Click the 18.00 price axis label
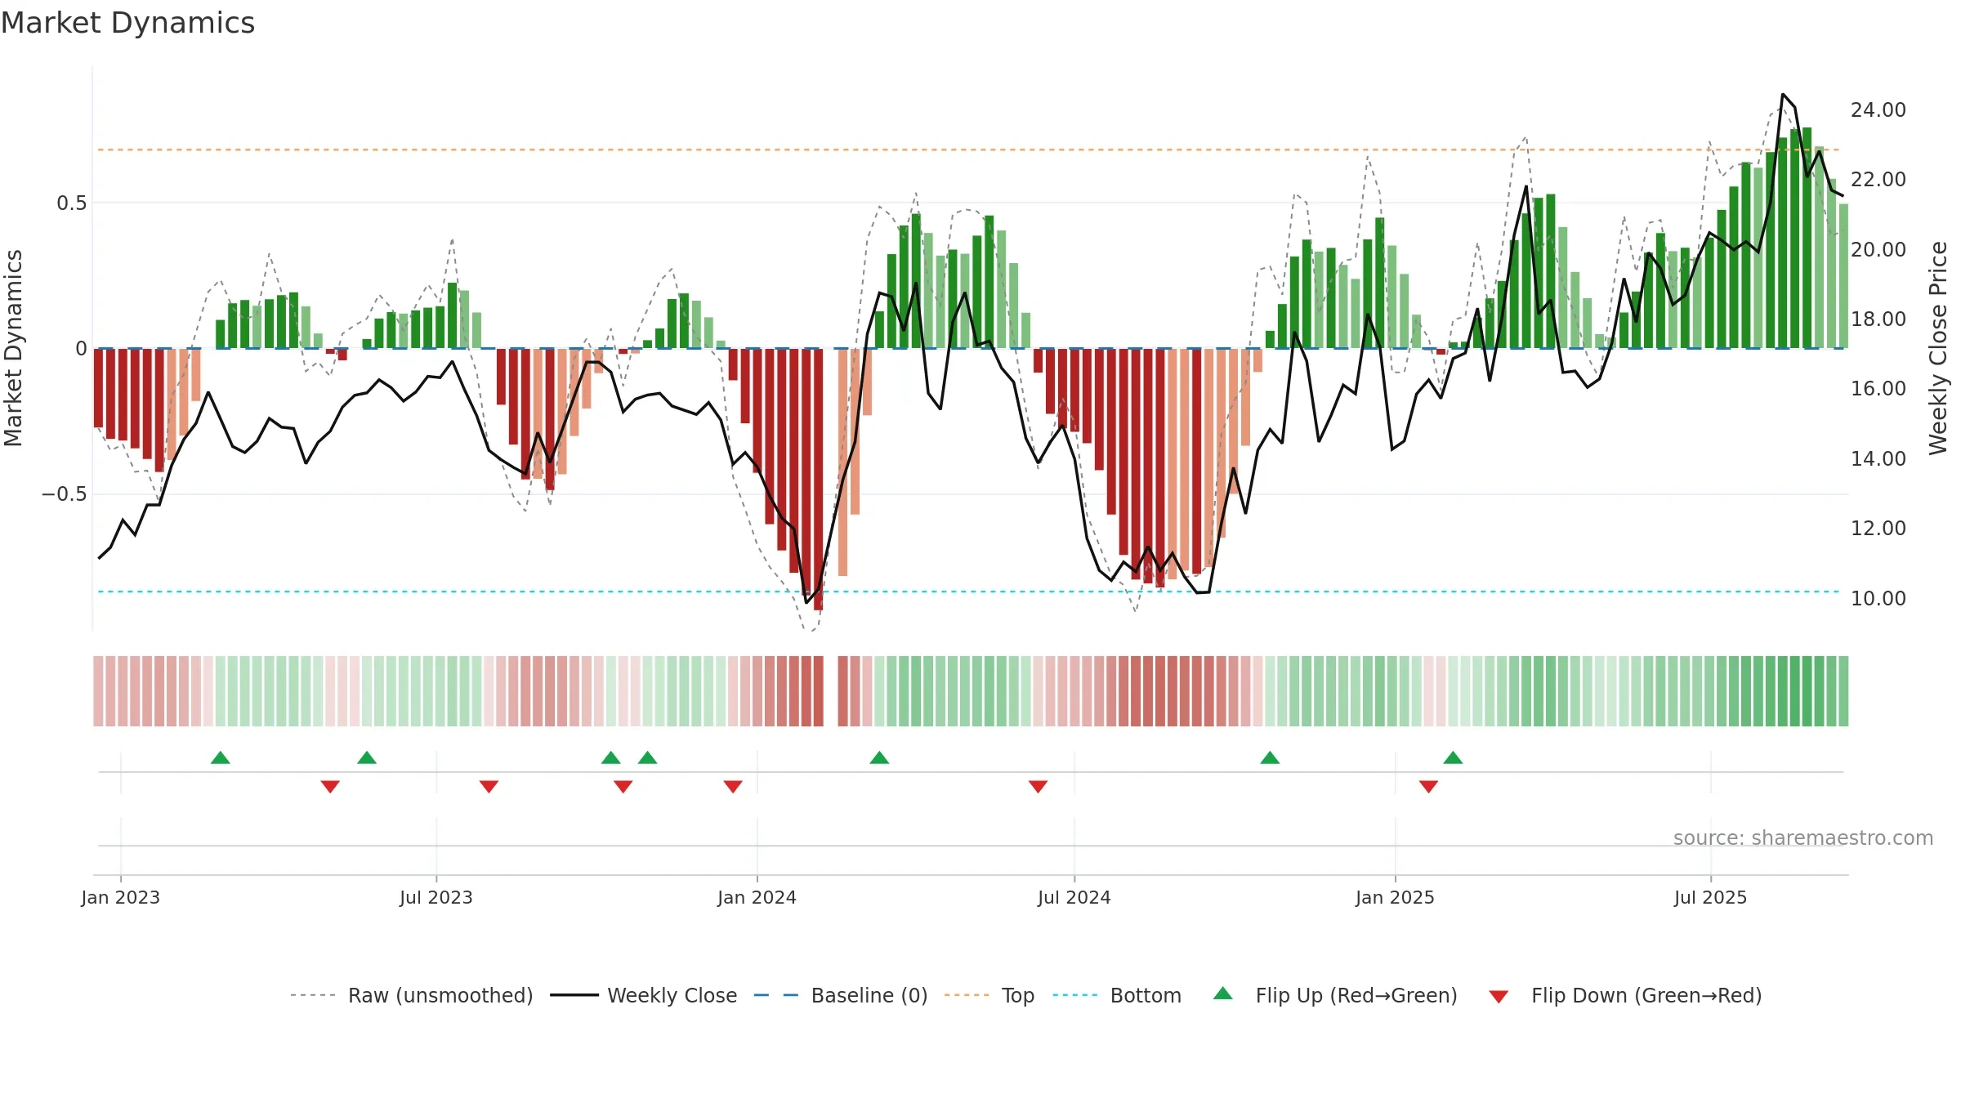 (1878, 319)
